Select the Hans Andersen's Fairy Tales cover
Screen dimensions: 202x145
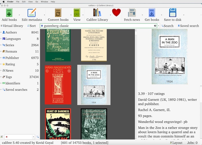pos(58,85)
